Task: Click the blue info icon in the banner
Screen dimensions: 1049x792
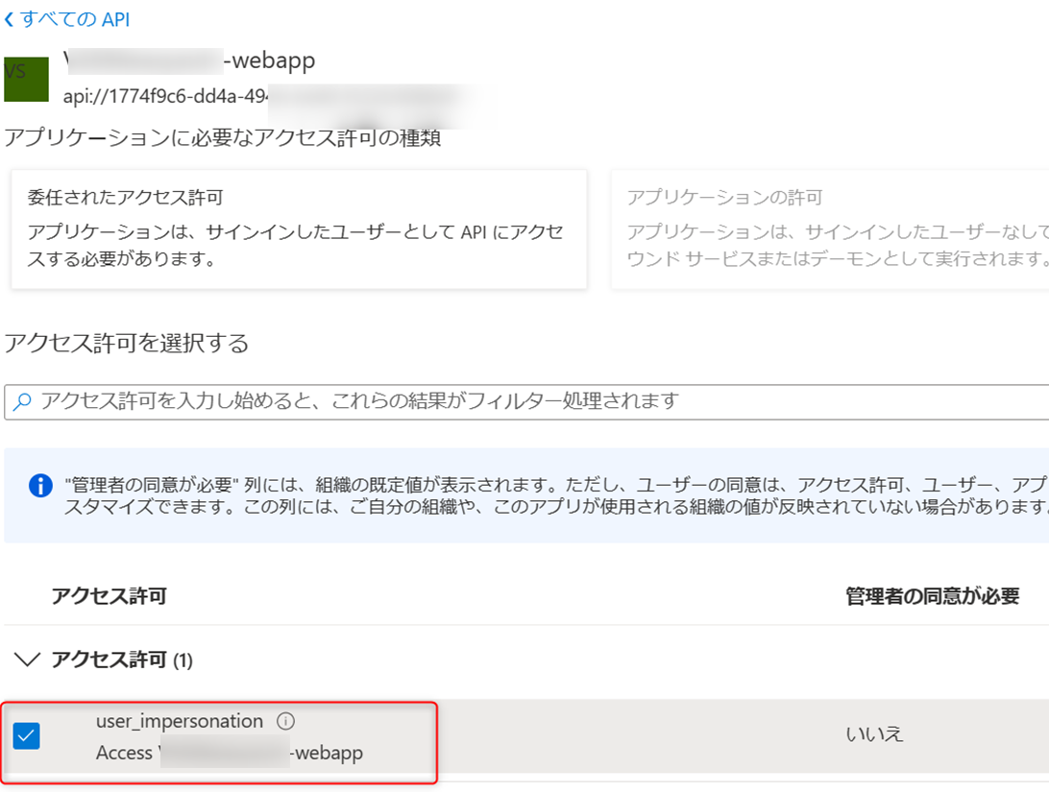Action: 39,485
